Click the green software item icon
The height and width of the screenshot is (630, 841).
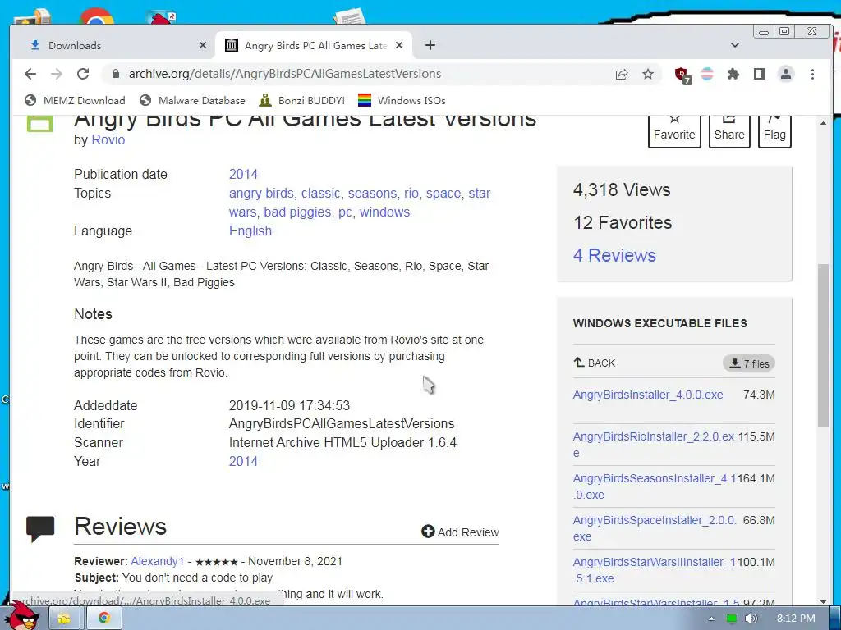coord(39,122)
